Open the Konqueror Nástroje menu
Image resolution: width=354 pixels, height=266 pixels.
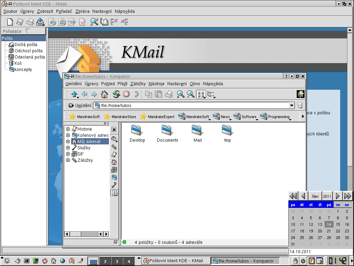[157, 84]
